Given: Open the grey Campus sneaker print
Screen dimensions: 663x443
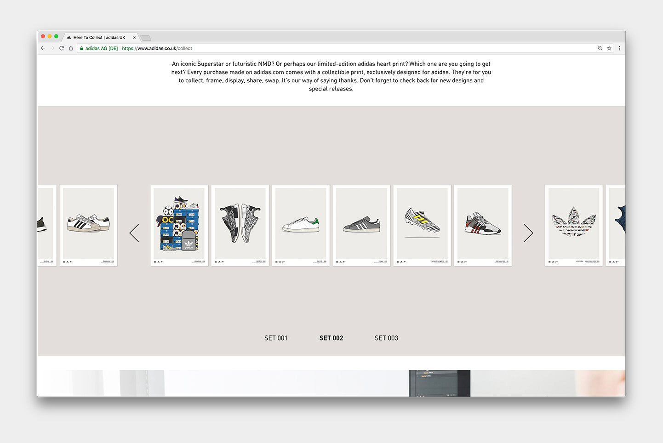Looking at the screenshot, I should (x=361, y=225).
